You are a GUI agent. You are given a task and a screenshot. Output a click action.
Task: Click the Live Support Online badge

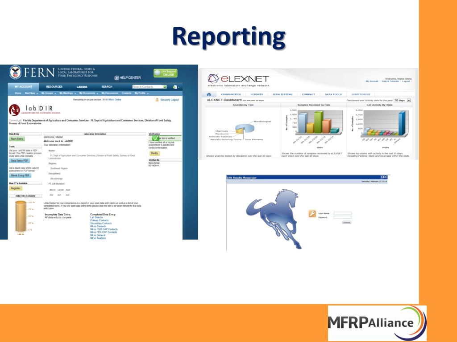point(166,73)
